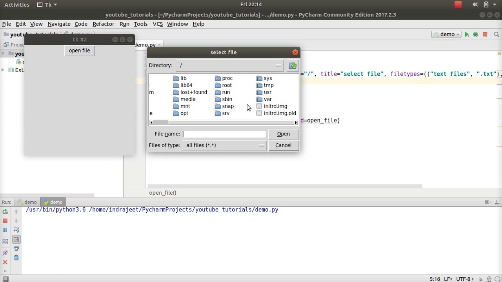Toggle scroll to end in Run console
Image resolution: width=502 pixels, height=282 pixels.
16,239
